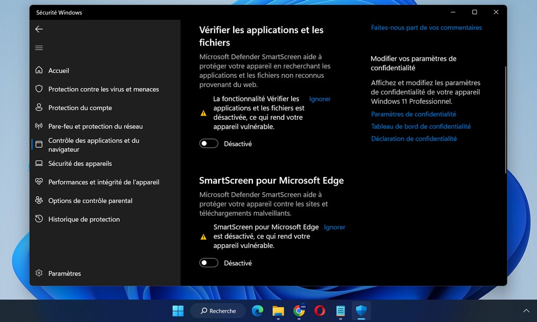
Task: Click the heart icon for Performances et intégrité
Action: (x=39, y=182)
